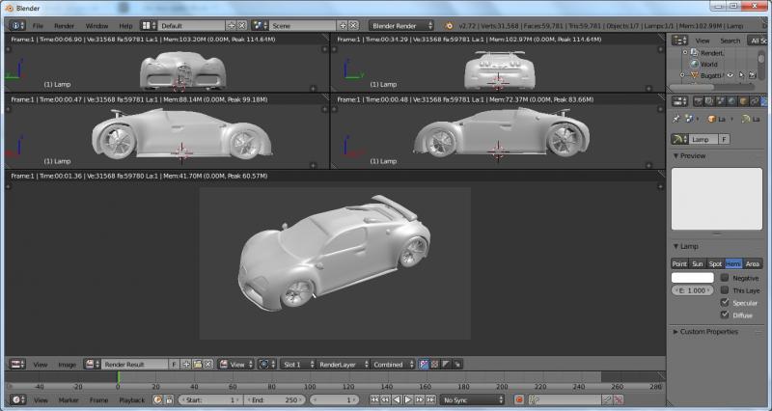Screen dimensions: 772x411
Task: Jump to the timeline end frame
Action: (x=430, y=399)
